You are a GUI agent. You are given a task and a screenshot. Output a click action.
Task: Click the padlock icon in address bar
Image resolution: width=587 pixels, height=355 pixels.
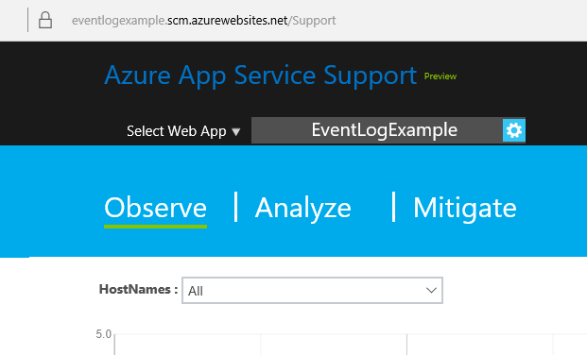(45, 20)
